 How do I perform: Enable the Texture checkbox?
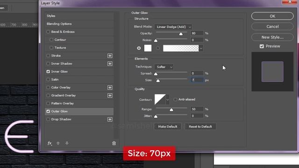coord(51,48)
